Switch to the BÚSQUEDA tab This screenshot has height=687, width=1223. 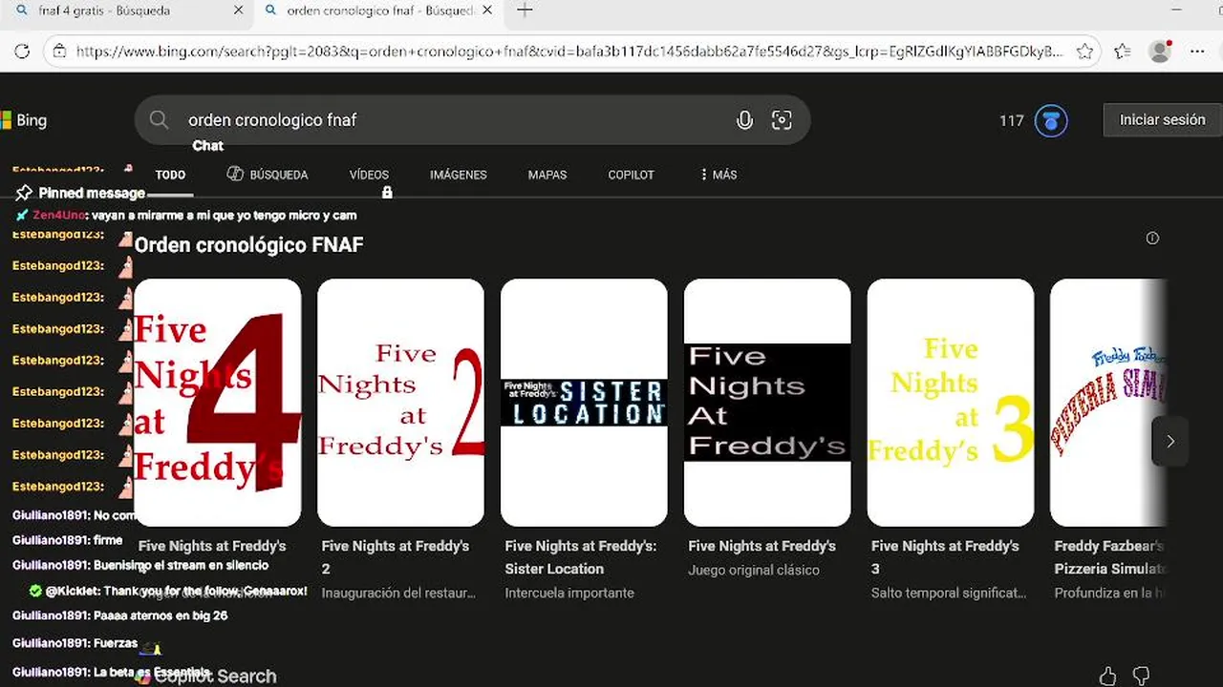(x=268, y=175)
